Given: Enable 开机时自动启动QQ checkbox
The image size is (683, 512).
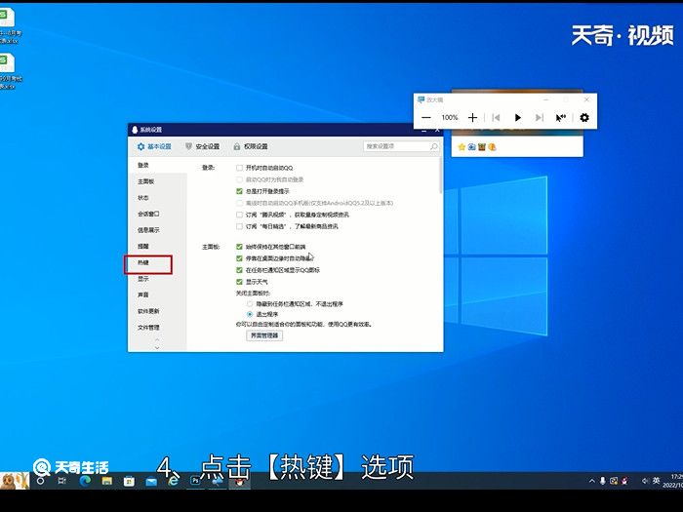Looking at the screenshot, I should point(239,168).
